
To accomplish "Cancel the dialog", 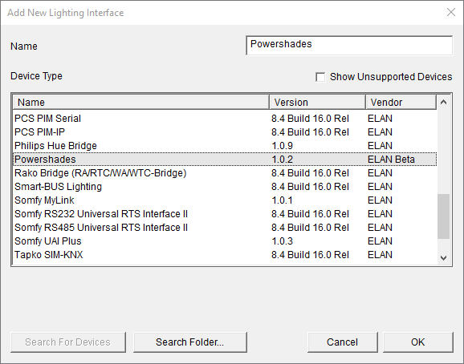I will [x=342, y=342].
